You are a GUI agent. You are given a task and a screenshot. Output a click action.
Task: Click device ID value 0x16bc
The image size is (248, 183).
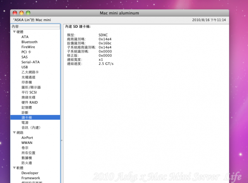[105, 43]
